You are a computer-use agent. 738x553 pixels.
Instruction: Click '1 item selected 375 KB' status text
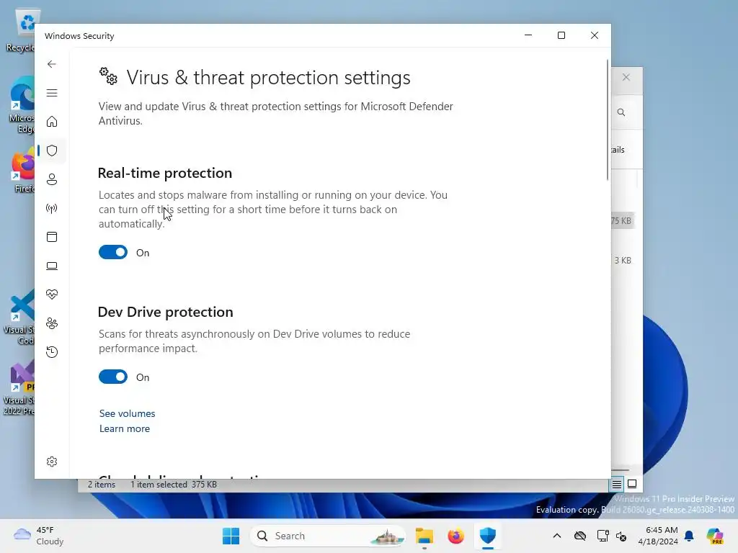[x=174, y=485]
